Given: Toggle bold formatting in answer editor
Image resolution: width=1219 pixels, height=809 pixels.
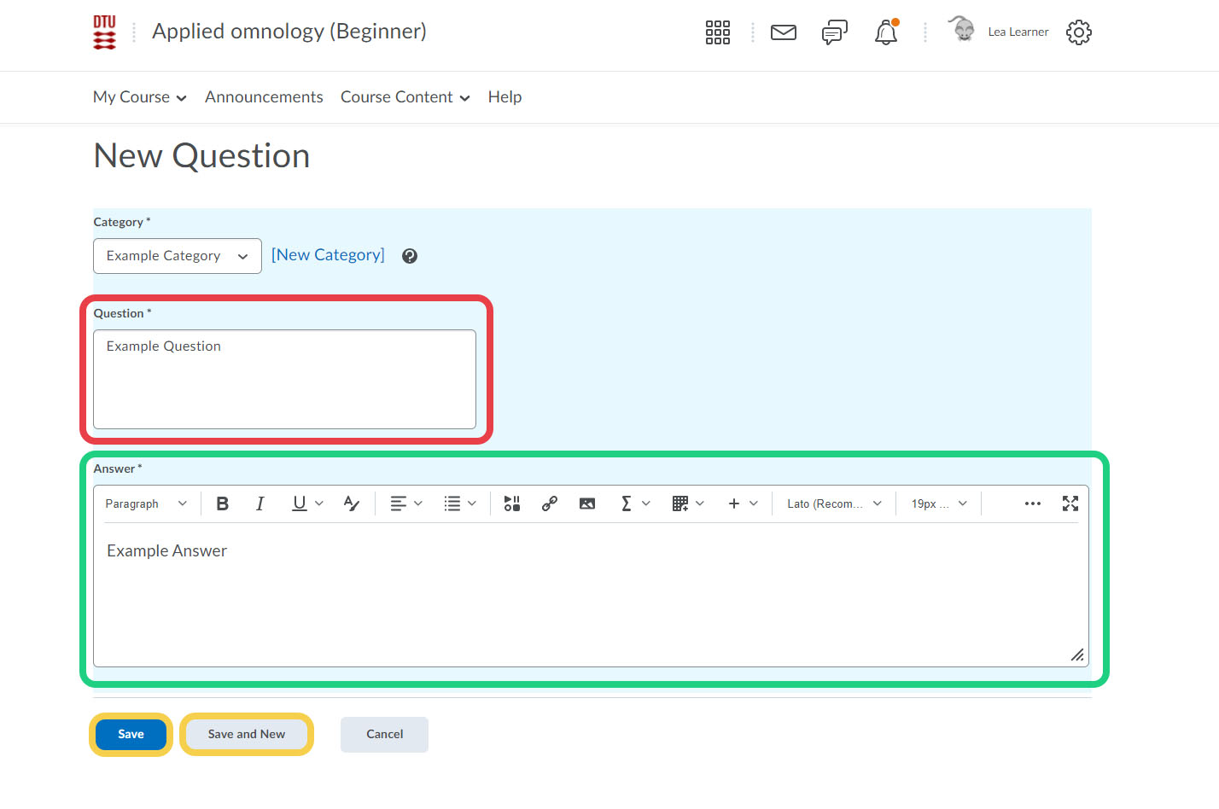Looking at the screenshot, I should tap(223, 503).
